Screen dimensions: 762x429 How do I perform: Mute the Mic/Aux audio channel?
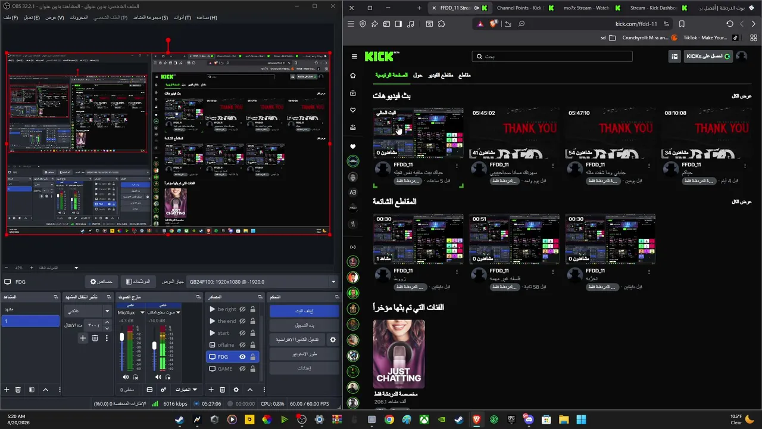coord(126,377)
